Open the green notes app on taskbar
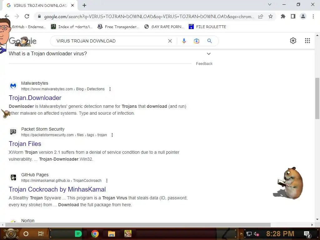 click(x=78, y=234)
